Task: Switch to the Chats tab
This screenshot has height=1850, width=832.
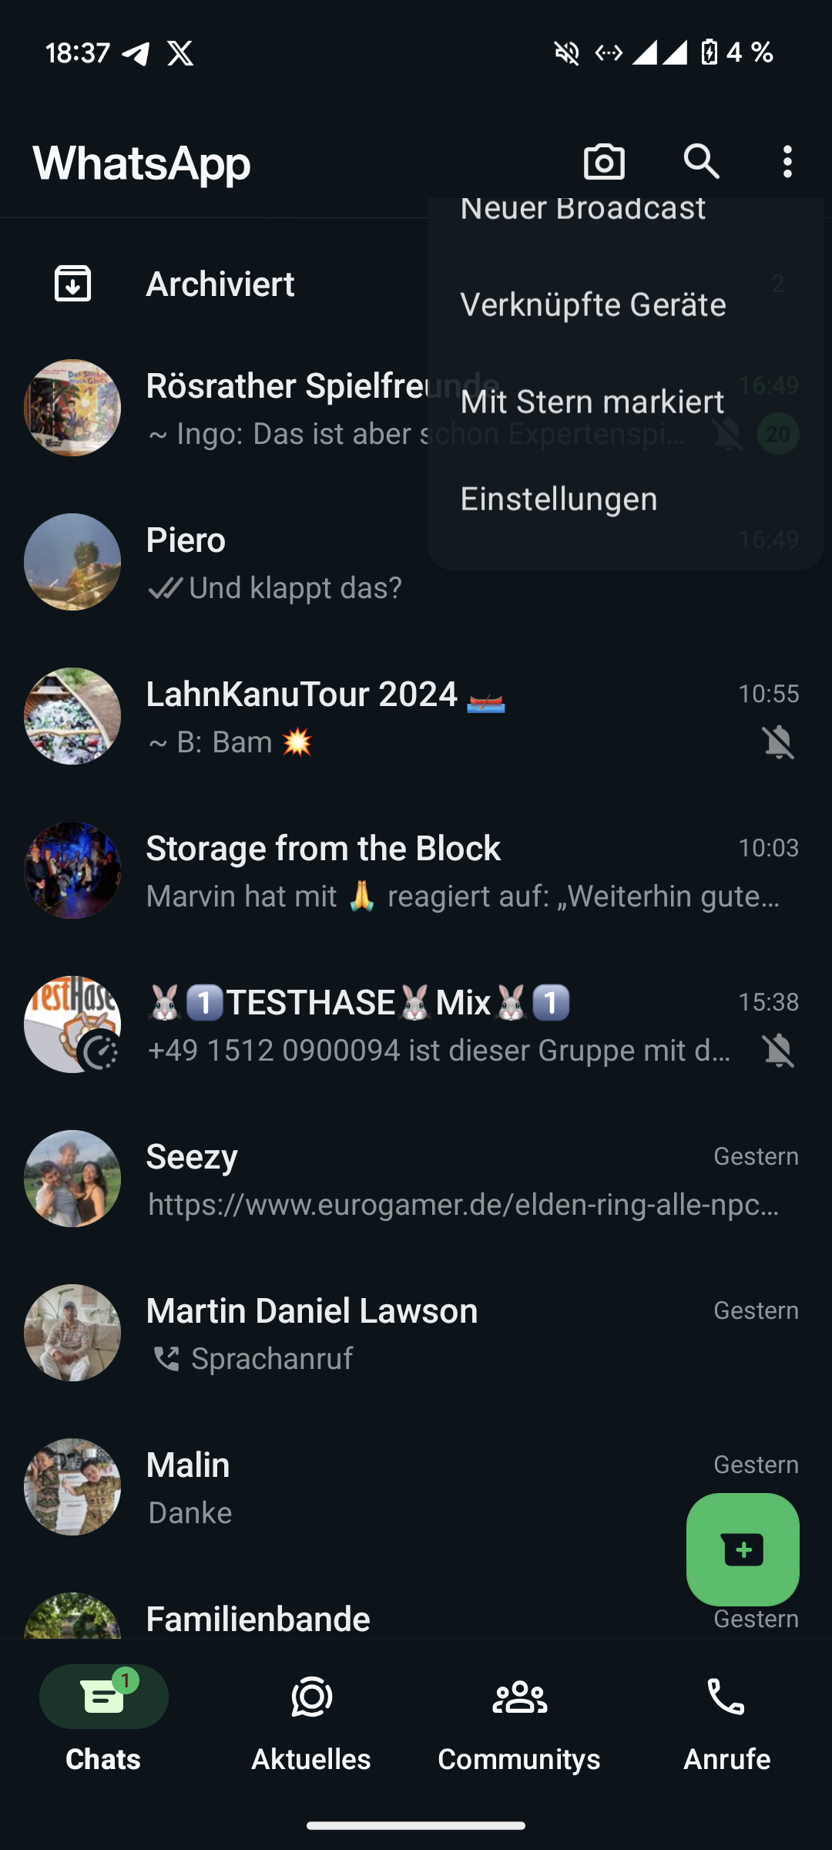Action: 103,1713
